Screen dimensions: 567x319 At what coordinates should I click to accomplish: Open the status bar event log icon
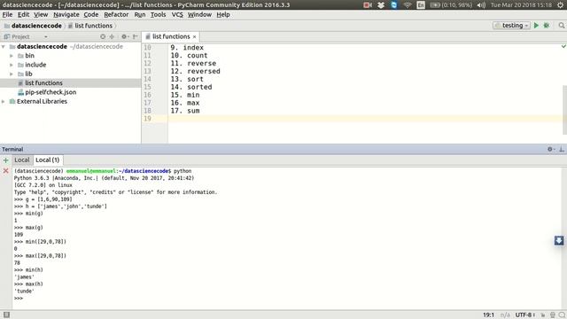click(562, 315)
